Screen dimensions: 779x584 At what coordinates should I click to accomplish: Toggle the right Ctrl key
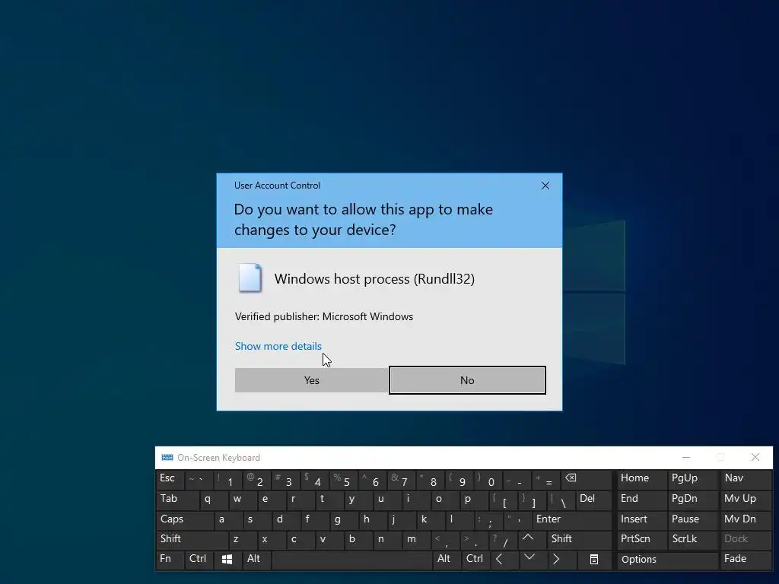coord(475,560)
